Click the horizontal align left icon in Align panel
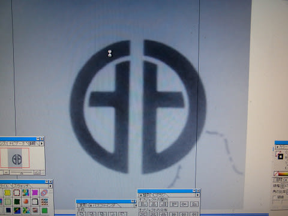 [x=143, y=204]
